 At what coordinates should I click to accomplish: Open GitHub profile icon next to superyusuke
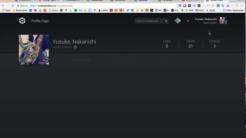point(75,47)
